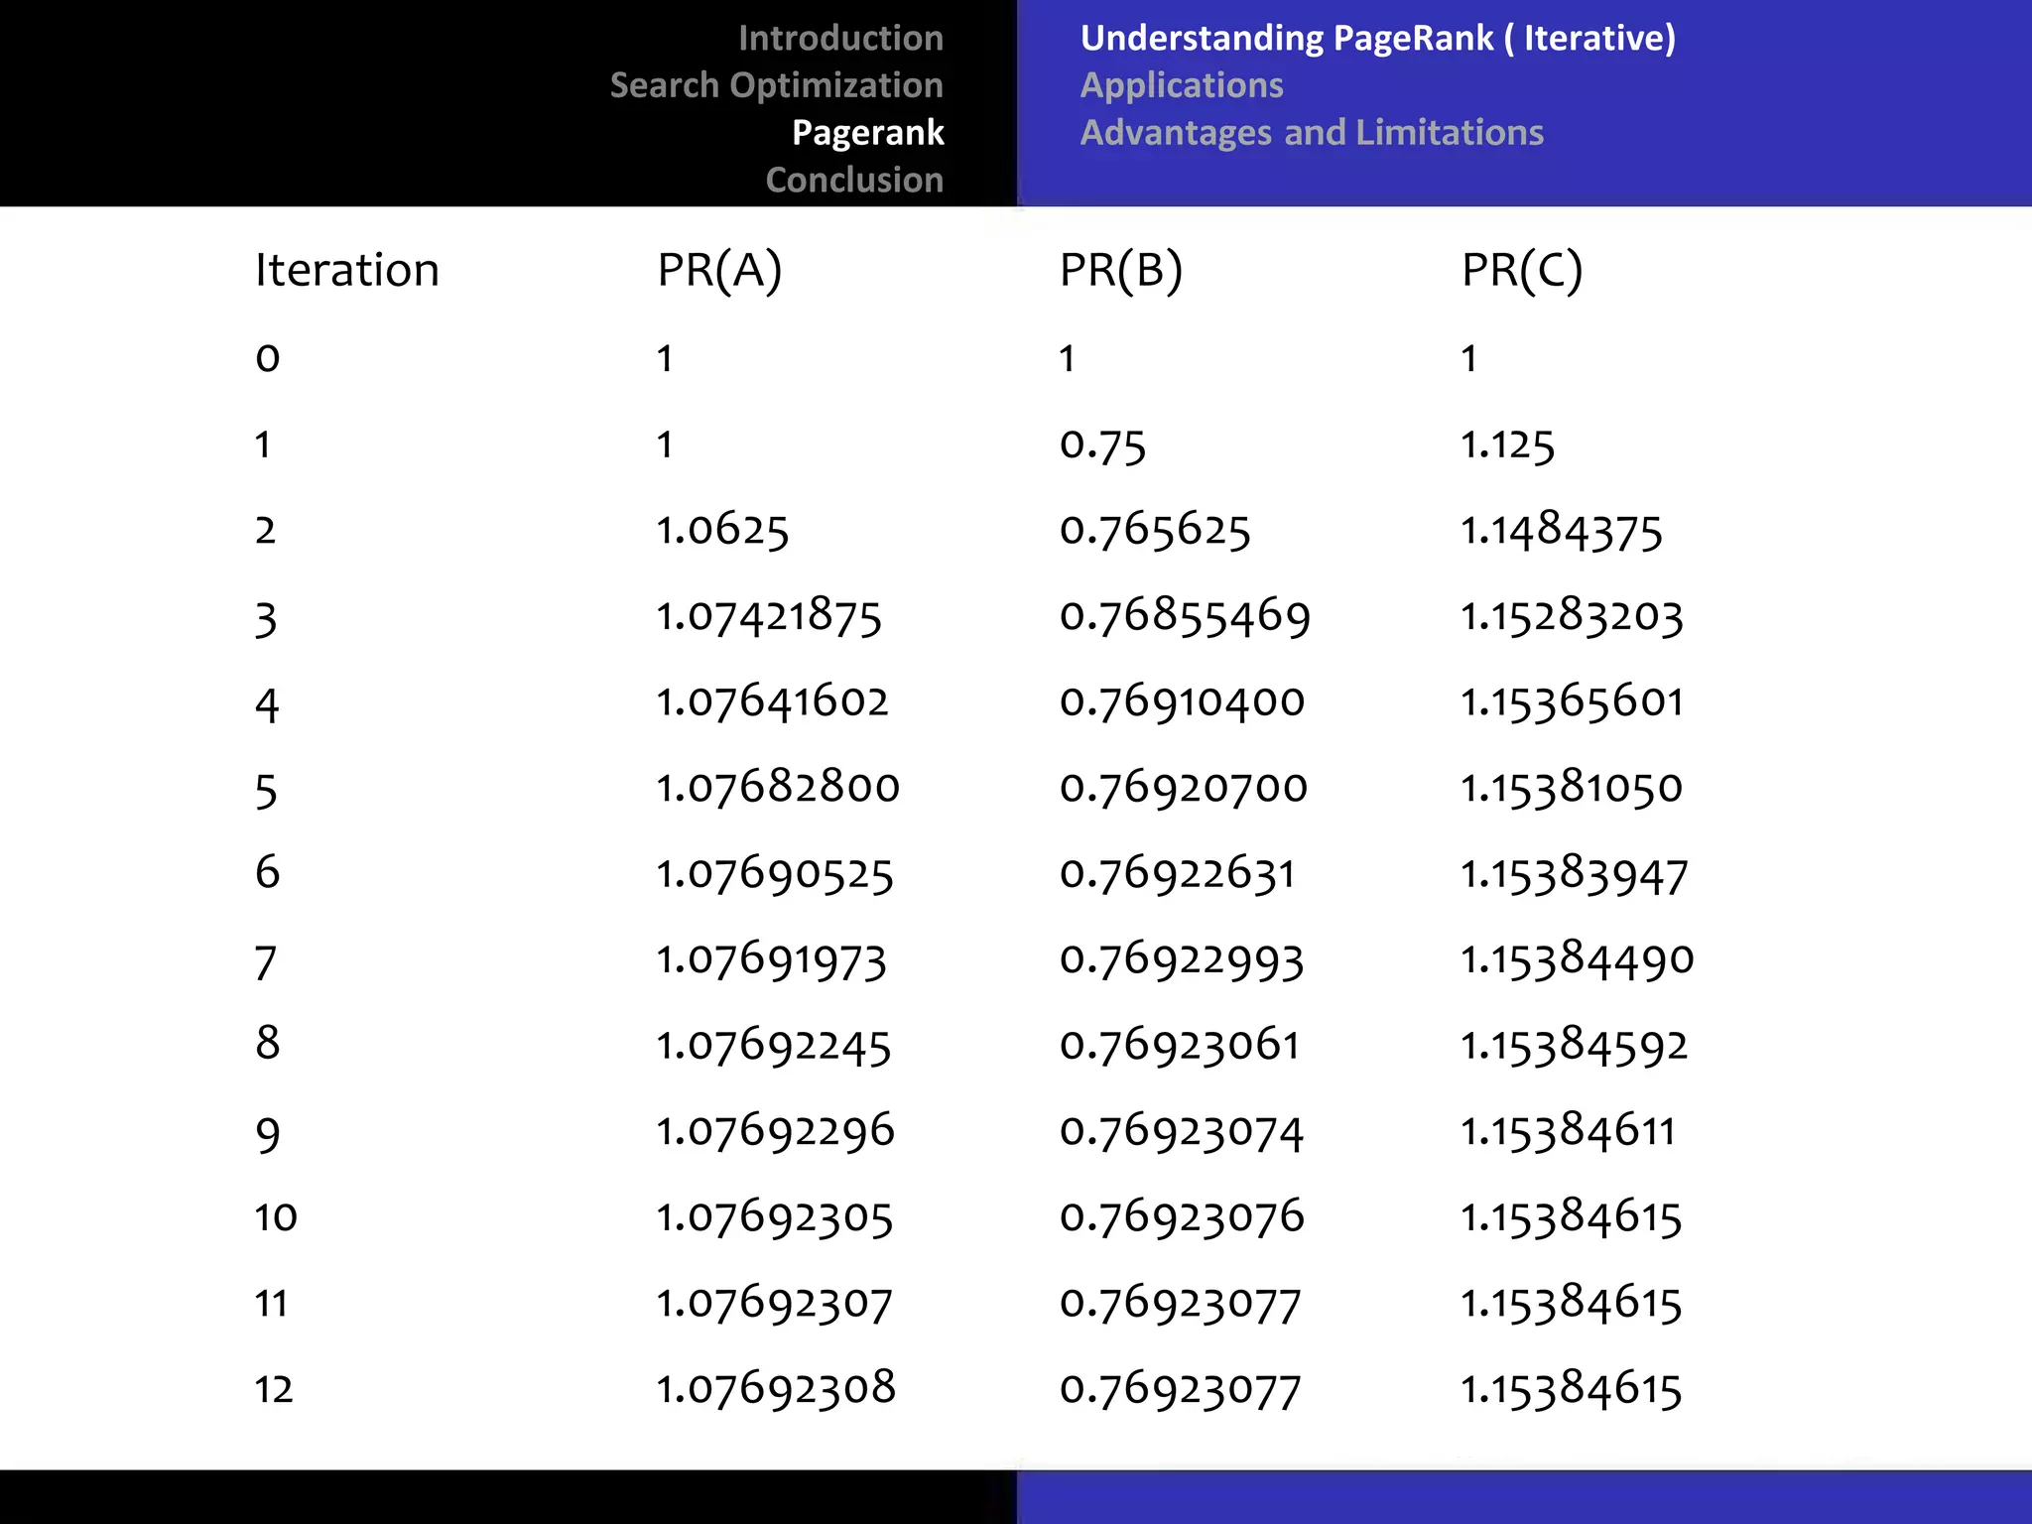2032x1524 pixels.
Task: Open Advantages and Limitations subsection
Action: [x=1311, y=133]
